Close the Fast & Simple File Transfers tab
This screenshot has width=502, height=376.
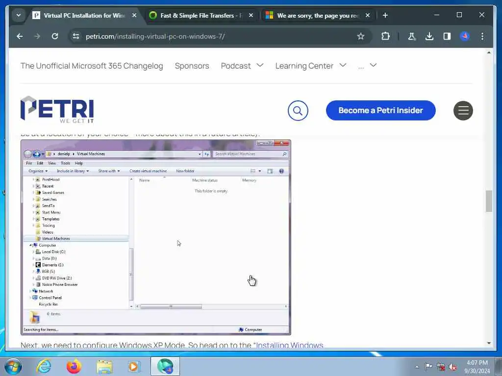(251, 15)
